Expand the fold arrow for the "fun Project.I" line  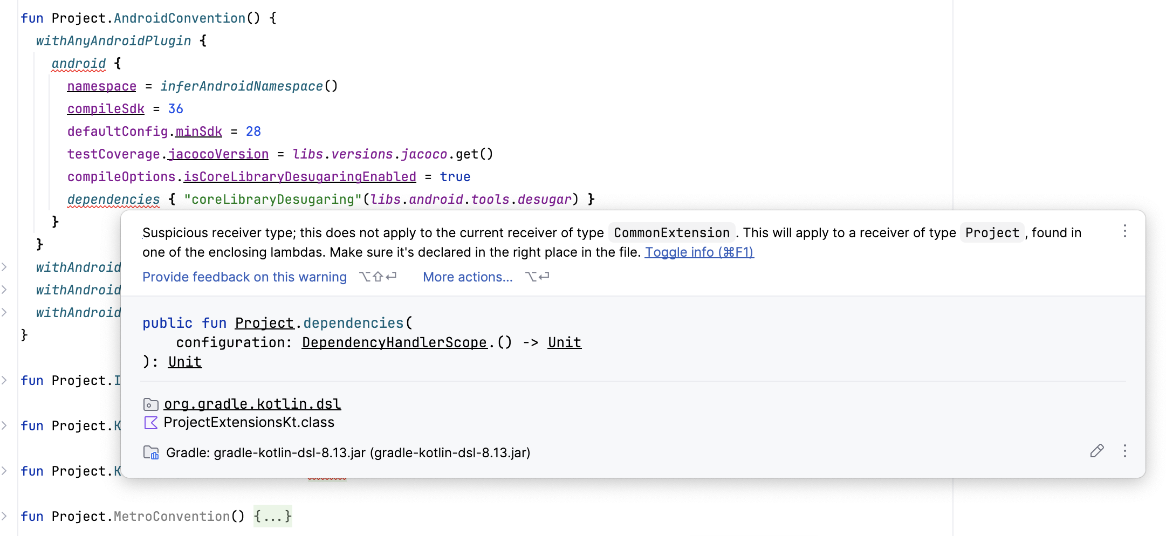point(4,380)
